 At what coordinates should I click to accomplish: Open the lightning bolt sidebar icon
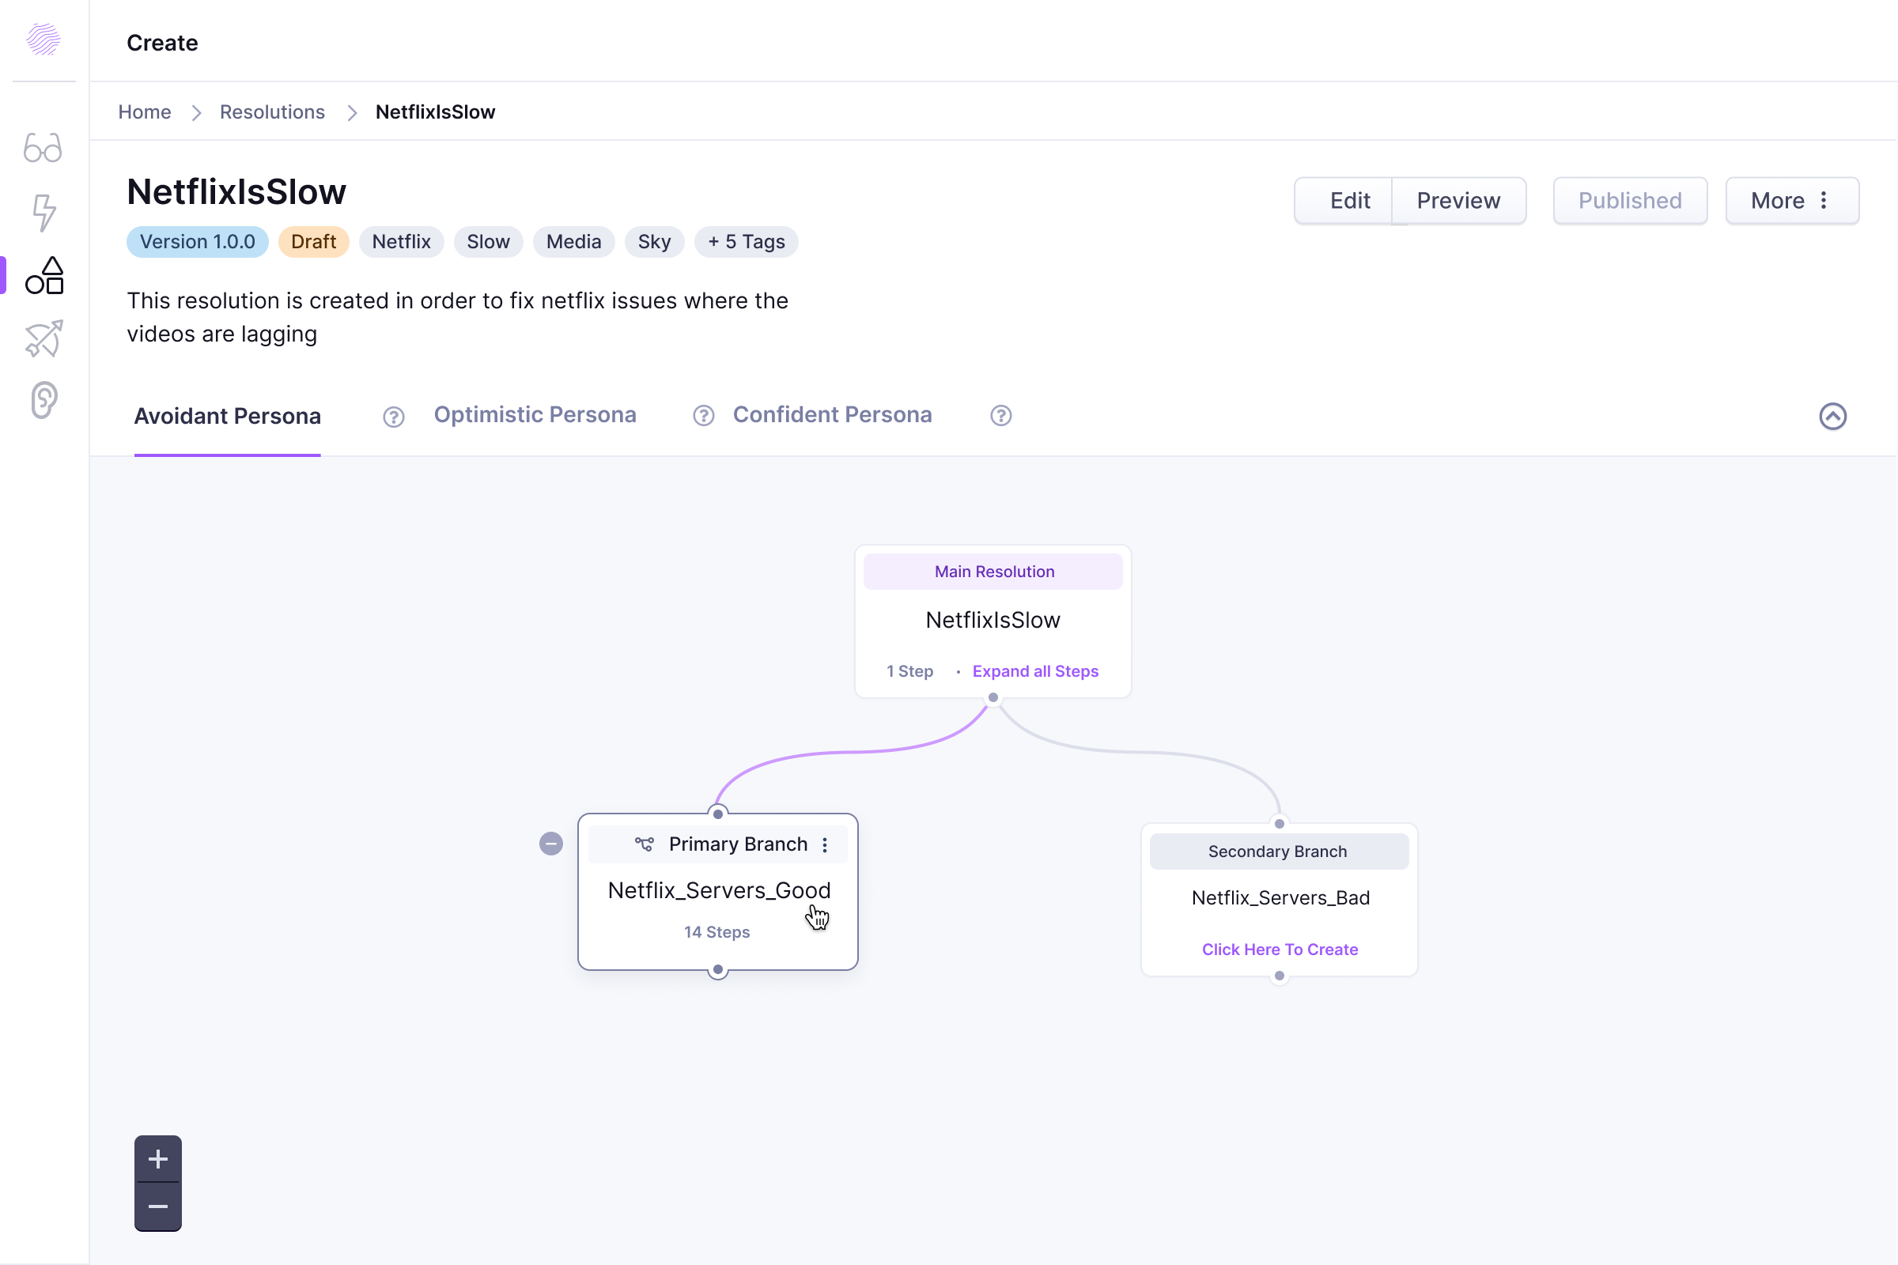pos(43,212)
